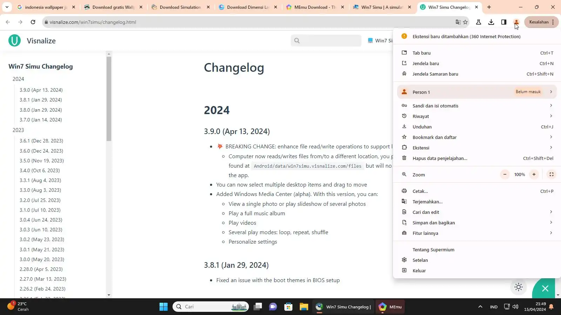The height and width of the screenshot is (315, 561).
Task: Toggle the light/dark theme sun button
Action: tap(519, 287)
